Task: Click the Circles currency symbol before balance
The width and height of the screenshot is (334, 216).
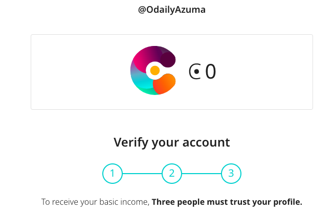Action: (x=195, y=72)
